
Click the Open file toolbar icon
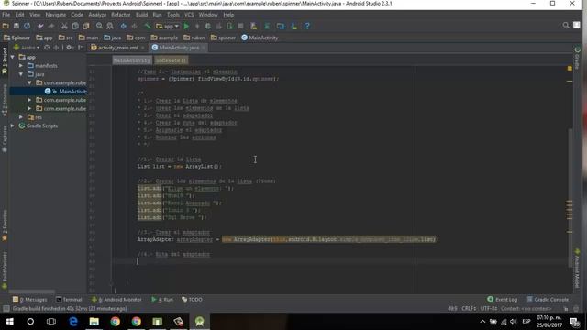(x=6, y=26)
